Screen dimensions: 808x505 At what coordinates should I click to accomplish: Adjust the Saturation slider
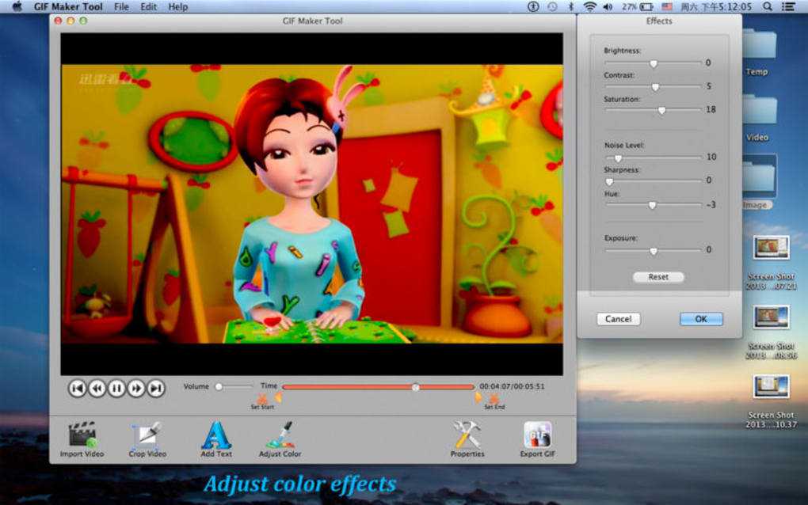tap(654, 110)
